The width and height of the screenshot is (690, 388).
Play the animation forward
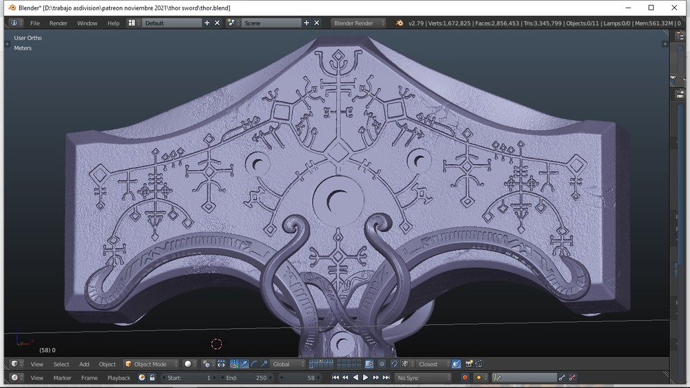click(x=366, y=378)
